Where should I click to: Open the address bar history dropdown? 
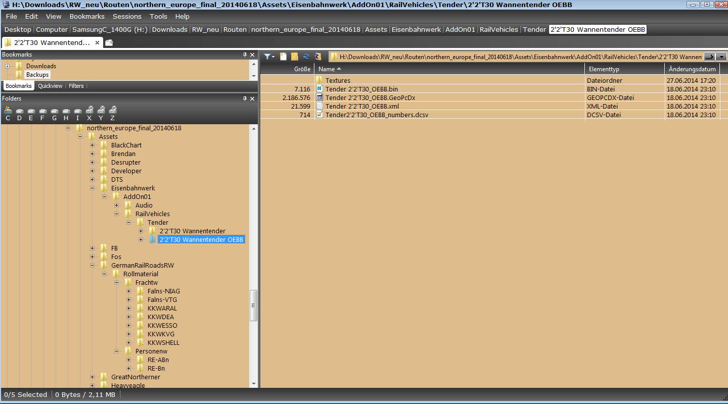pos(721,57)
